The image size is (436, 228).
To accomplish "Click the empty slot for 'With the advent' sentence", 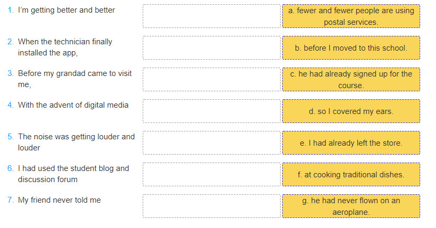I will 211,111.
